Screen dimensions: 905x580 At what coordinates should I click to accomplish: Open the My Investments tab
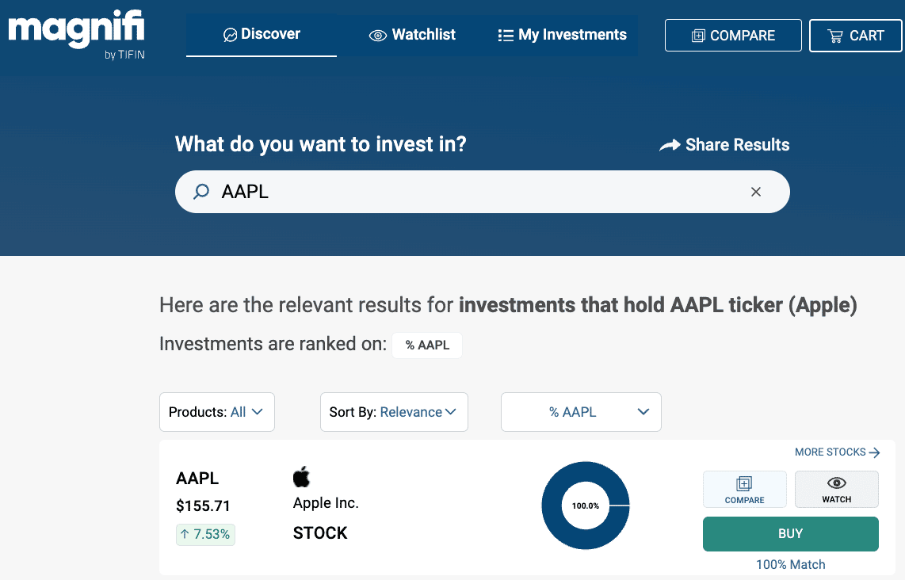(x=562, y=35)
